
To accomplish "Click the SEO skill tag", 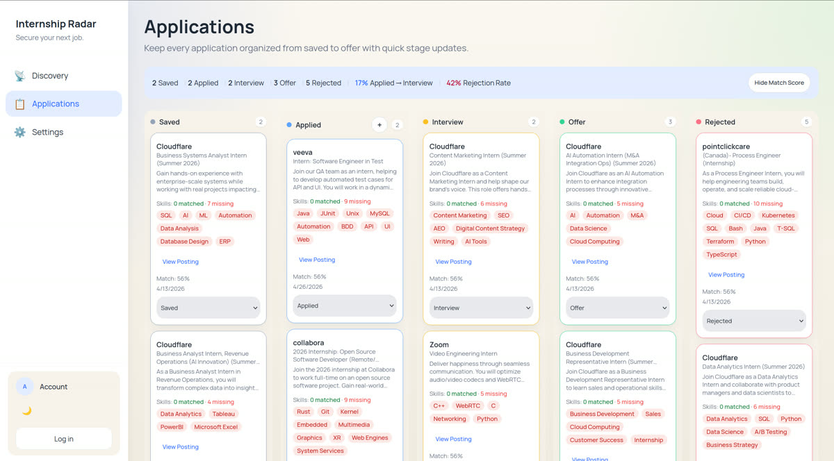I will point(503,215).
